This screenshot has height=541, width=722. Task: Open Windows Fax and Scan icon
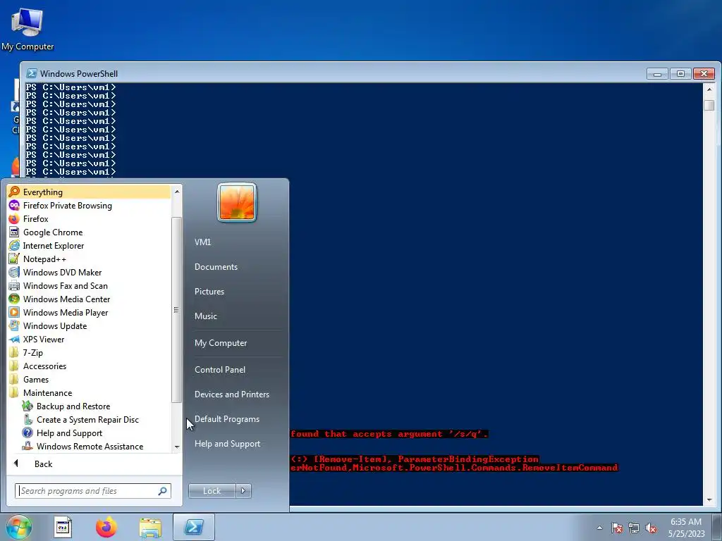tap(14, 285)
